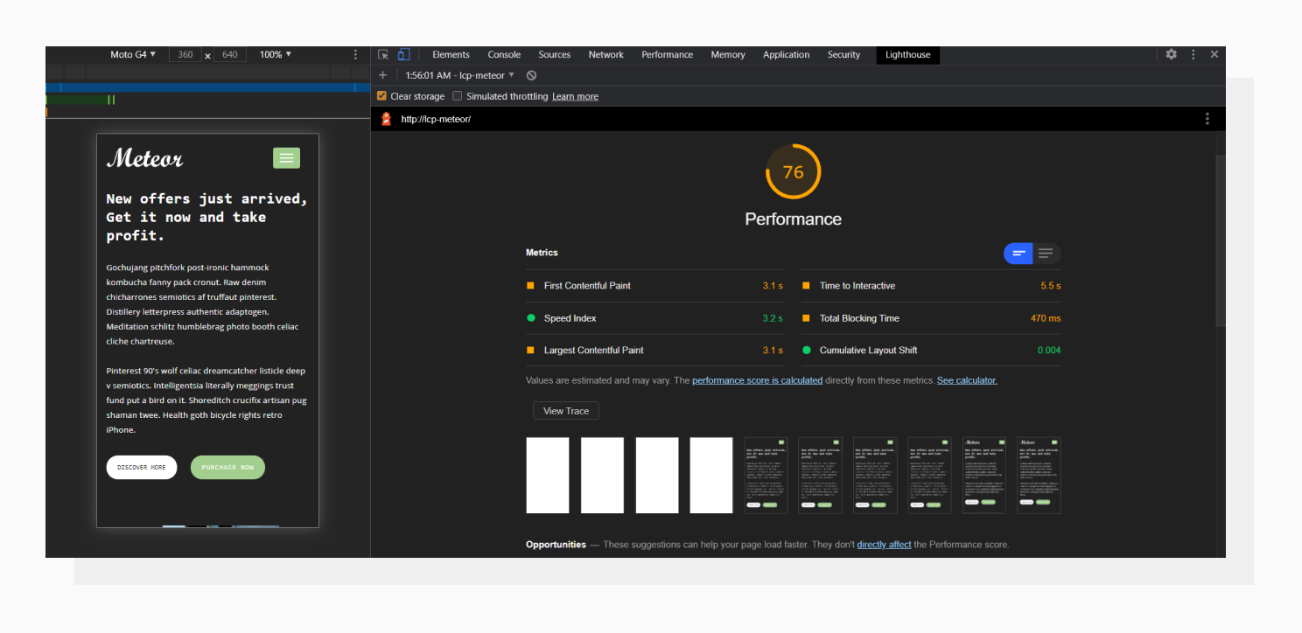
Task: Open the Moto G4 device dropdown
Action: pos(132,54)
